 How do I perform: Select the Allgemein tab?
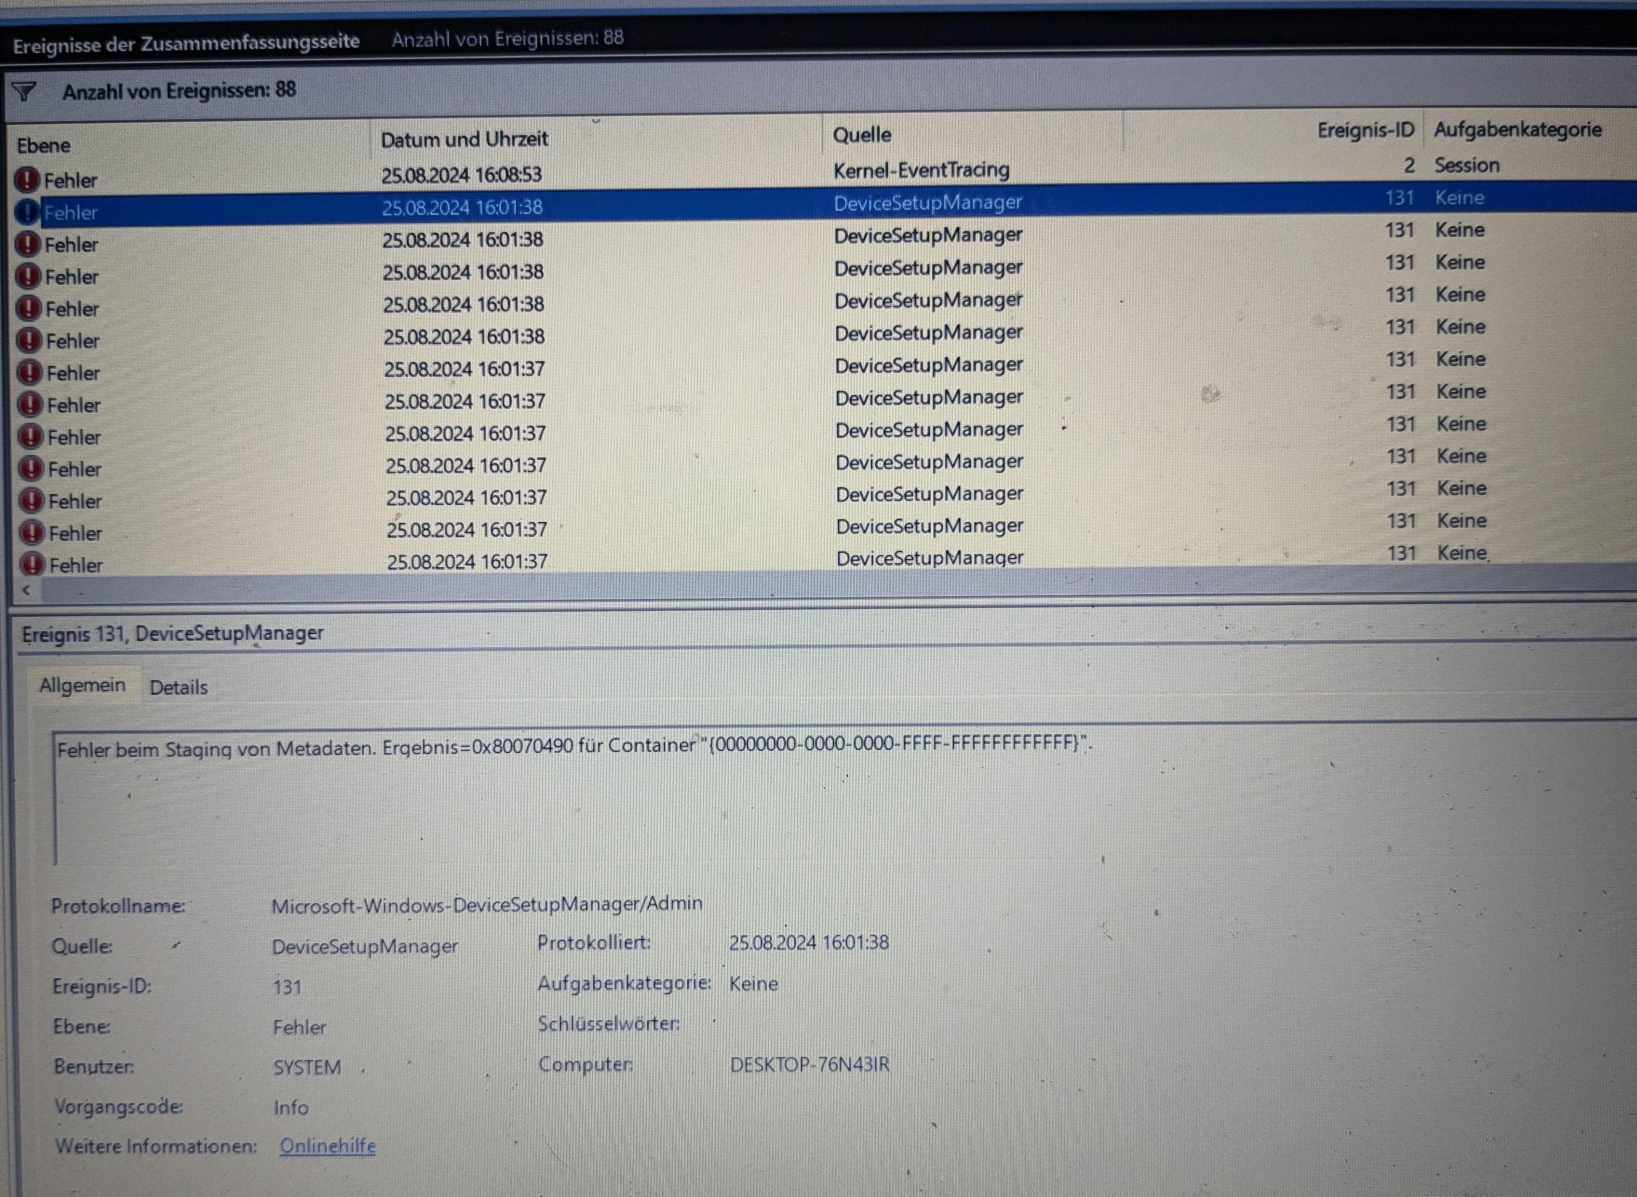pyautogui.click(x=82, y=685)
